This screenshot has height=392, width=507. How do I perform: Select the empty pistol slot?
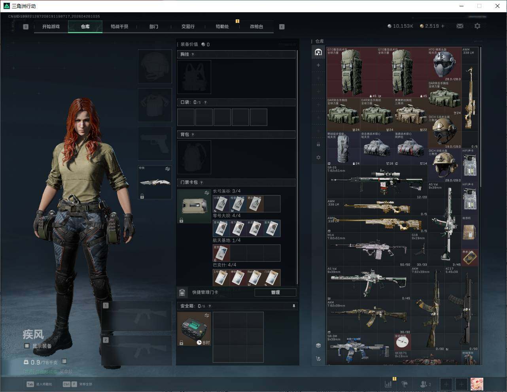(155, 143)
